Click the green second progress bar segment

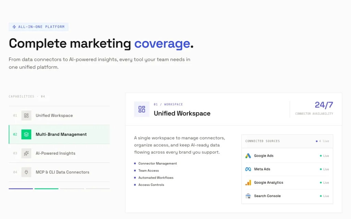pyautogui.click(x=46, y=189)
